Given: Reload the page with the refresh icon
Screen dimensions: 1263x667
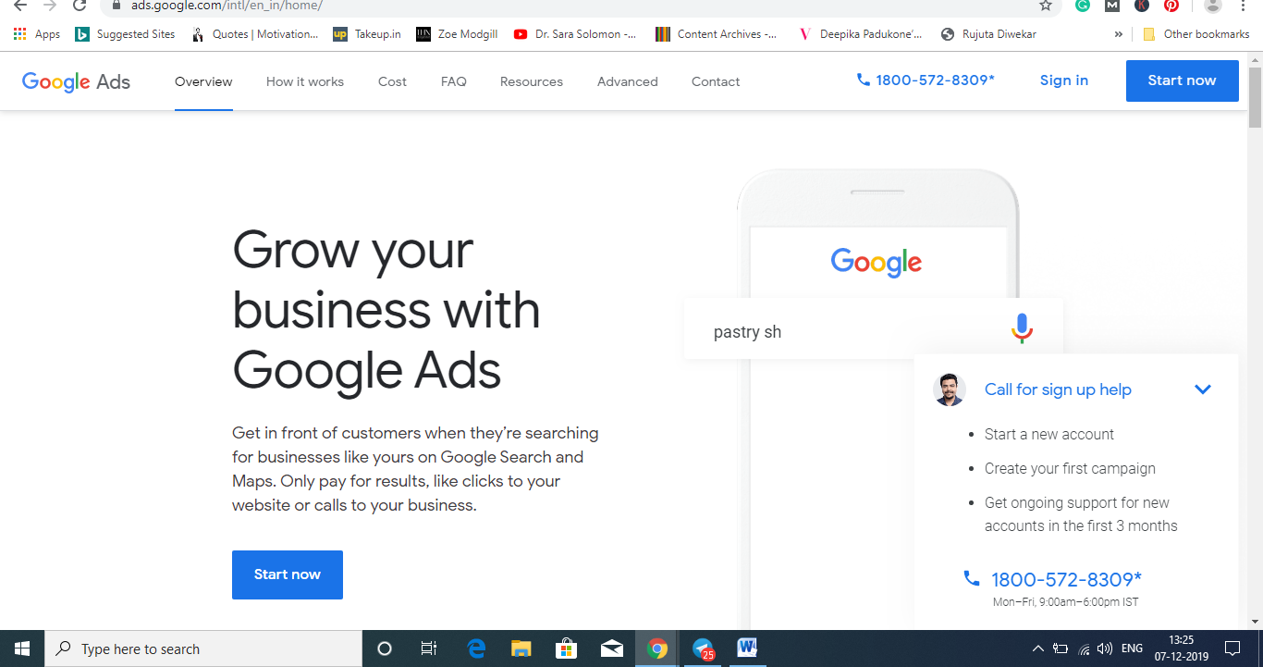Looking at the screenshot, I should 80,6.
